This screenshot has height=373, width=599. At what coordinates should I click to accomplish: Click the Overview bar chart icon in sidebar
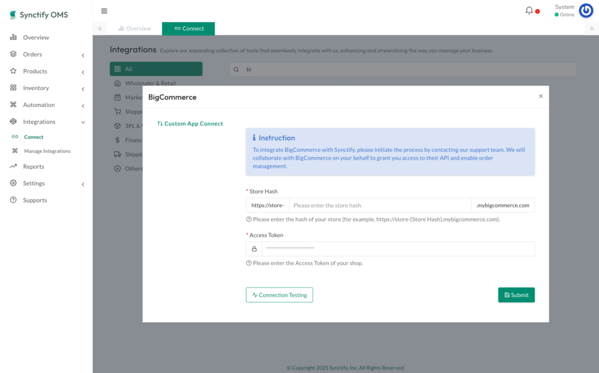[13, 37]
